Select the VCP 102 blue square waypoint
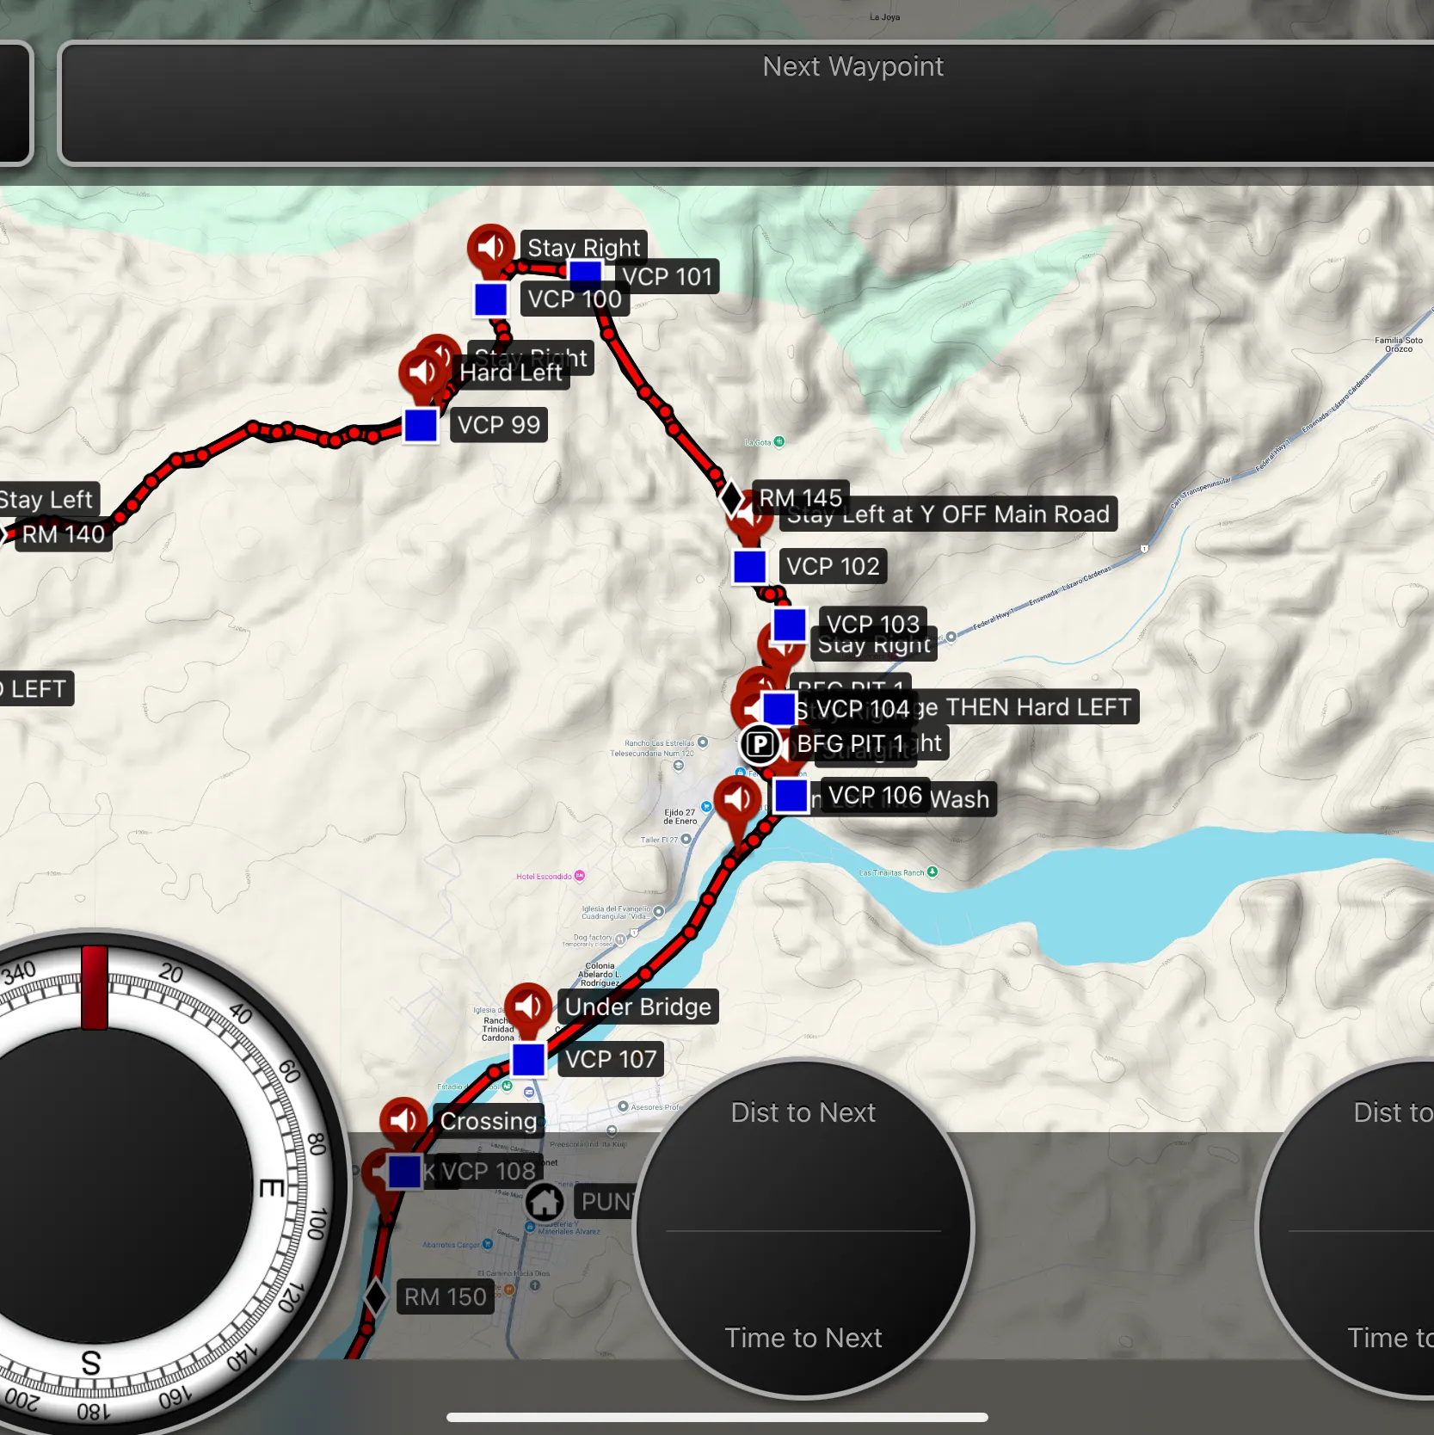The image size is (1434, 1435). click(x=749, y=567)
